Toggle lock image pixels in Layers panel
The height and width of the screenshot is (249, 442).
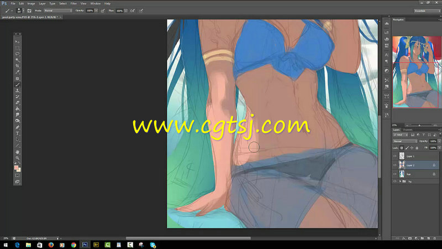[407, 148]
